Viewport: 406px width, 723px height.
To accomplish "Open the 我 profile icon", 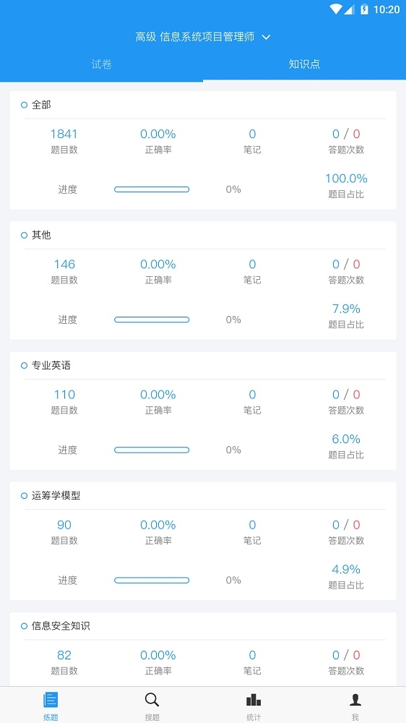I will (355, 701).
